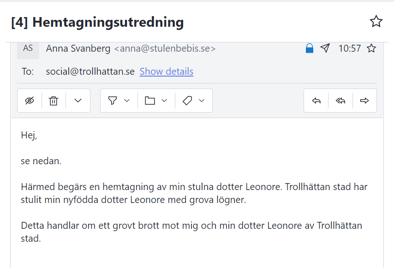Image resolution: width=394 pixels, height=268 pixels.
Task: Click sender address anna@stulenbebis.se
Action: 165,48
